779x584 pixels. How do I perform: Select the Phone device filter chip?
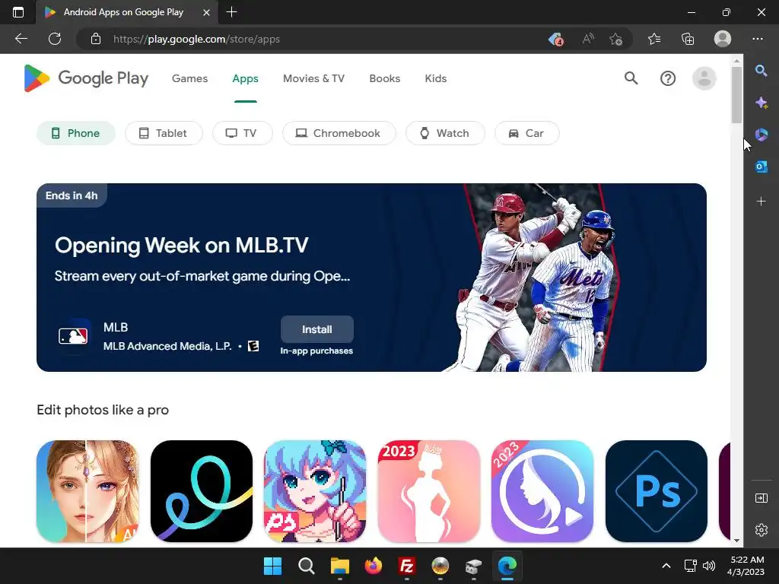[x=76, y=133]
